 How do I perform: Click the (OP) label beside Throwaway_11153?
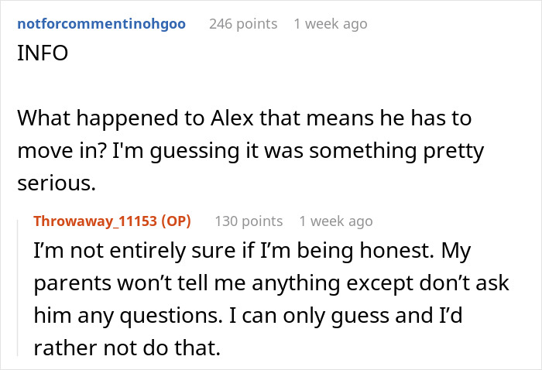[x=175, y=221]
